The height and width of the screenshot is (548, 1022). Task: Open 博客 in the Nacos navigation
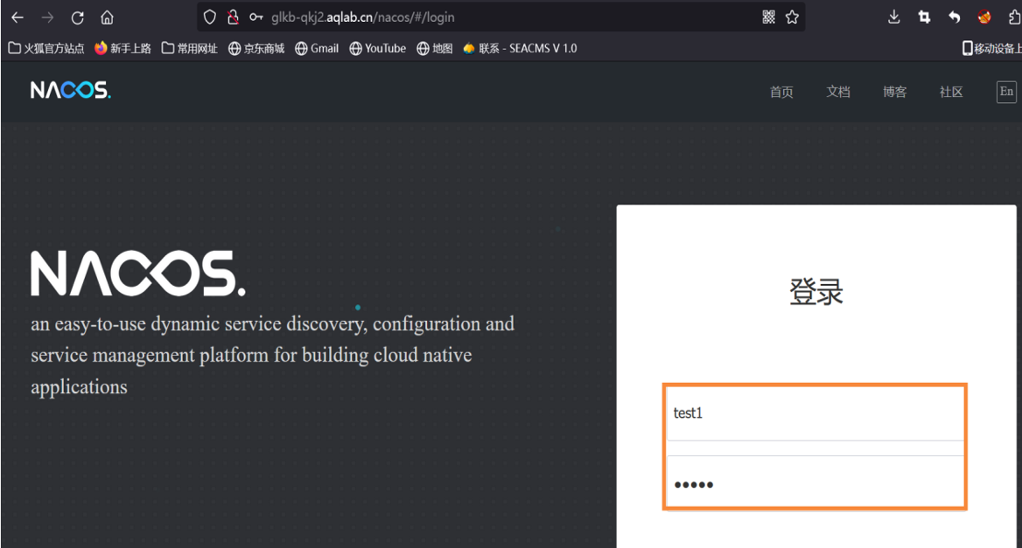(895, 92)
